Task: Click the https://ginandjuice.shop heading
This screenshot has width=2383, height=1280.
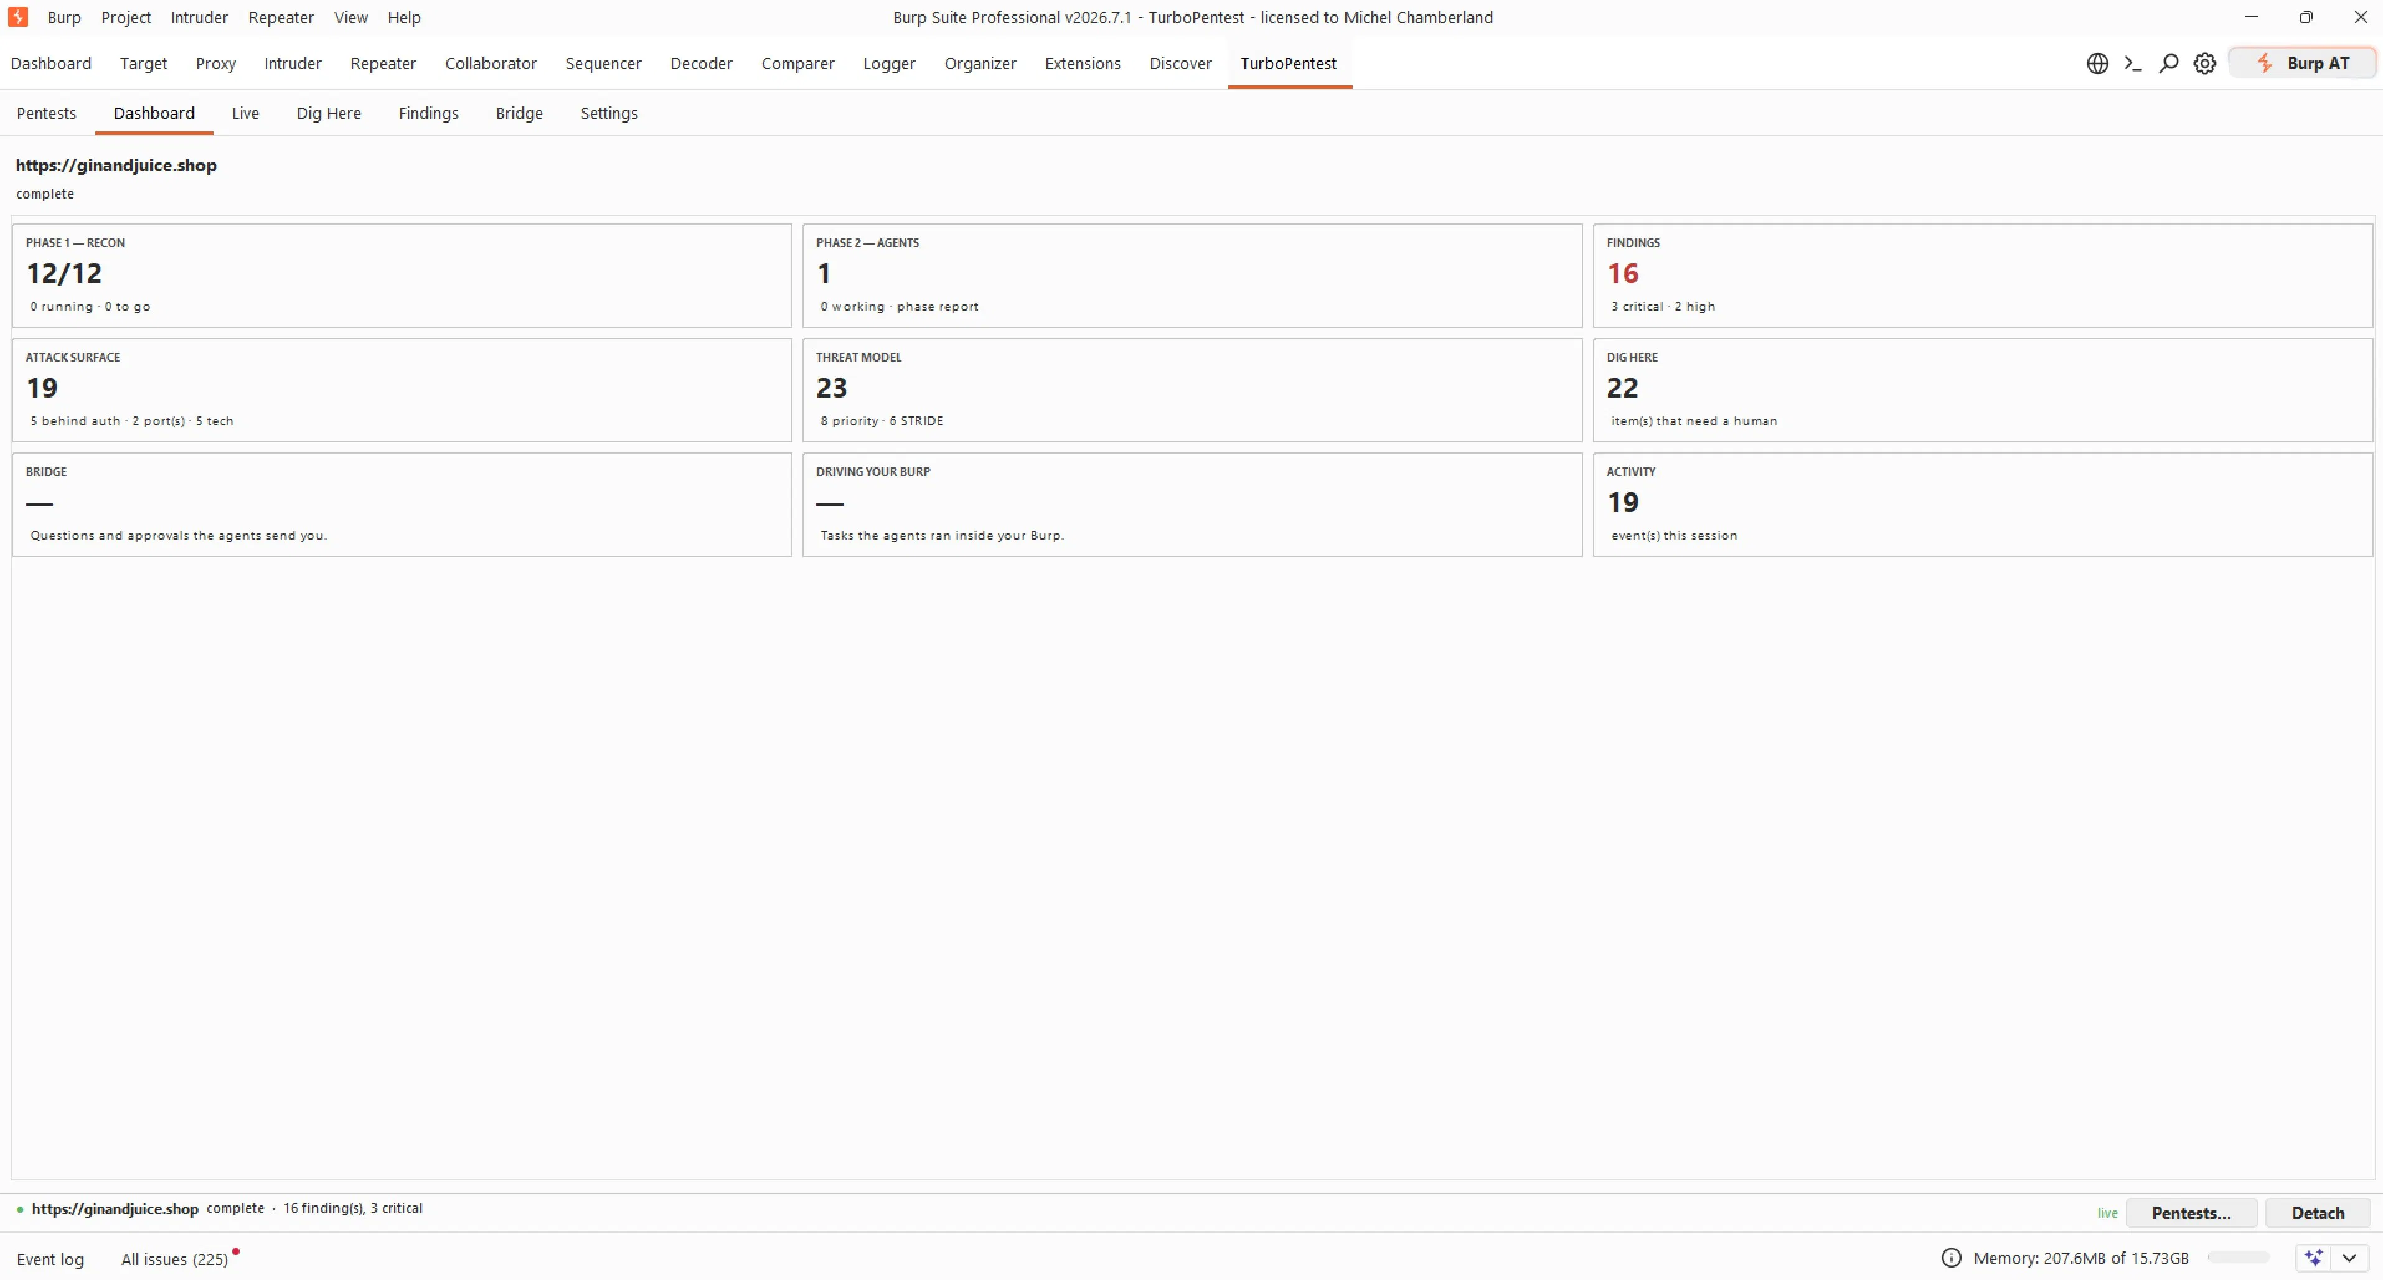Action: point(116,165)
